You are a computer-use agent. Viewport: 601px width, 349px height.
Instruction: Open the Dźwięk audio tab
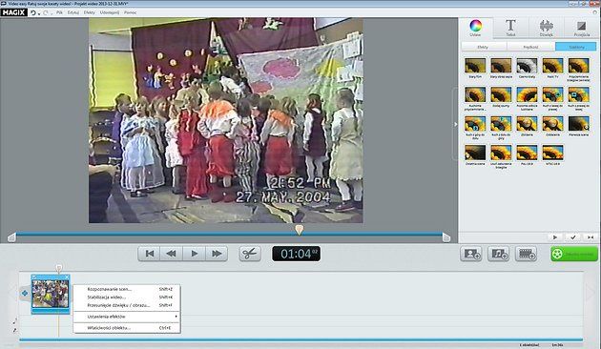pyautogui.click(x=547, y=28)
